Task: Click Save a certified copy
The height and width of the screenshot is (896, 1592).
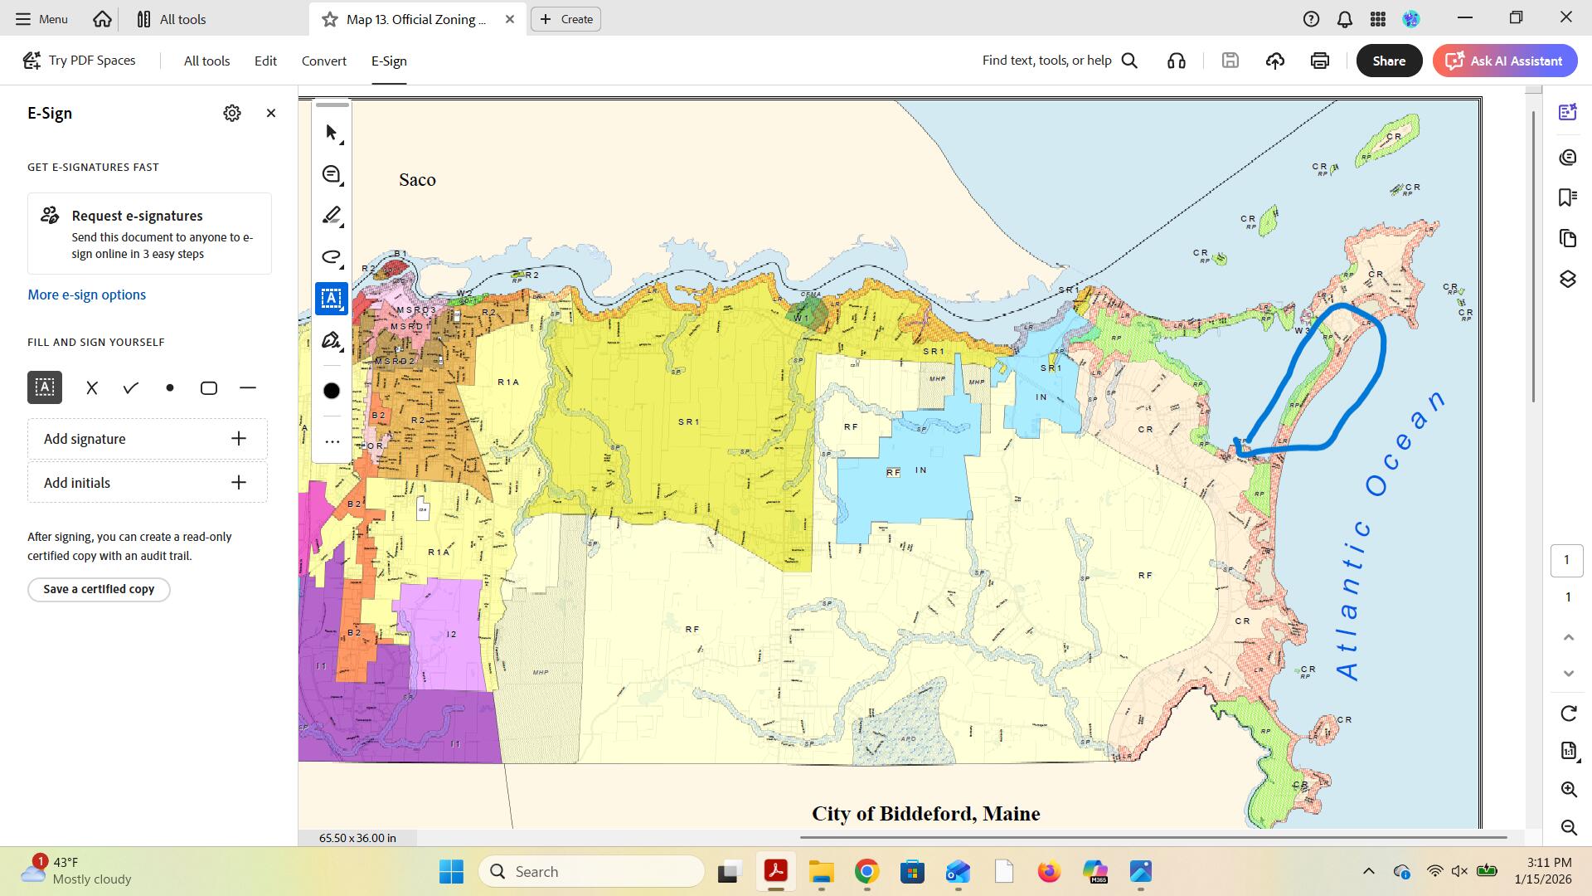Action: pyautogui.click(x=98, y=589)
